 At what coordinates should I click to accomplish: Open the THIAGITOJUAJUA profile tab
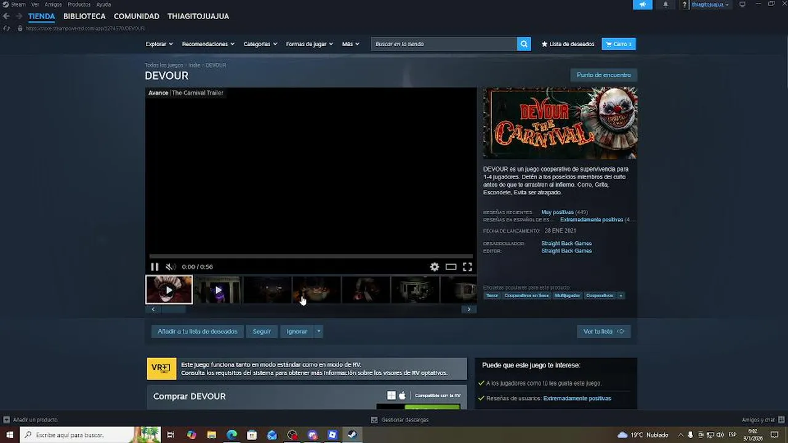pos(198,16)
